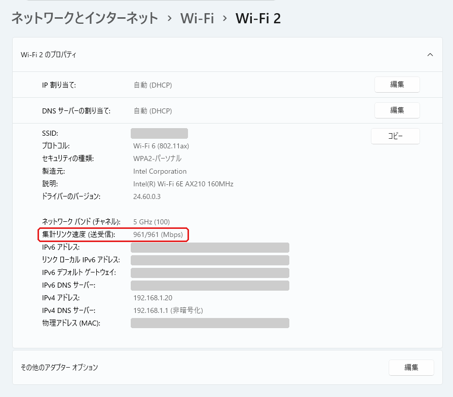Select the Wi-Fi 6 (802.11ax) protocol value
Viewport: 453px width, 397px height.
pyautogui.click(x=161, y=146)
